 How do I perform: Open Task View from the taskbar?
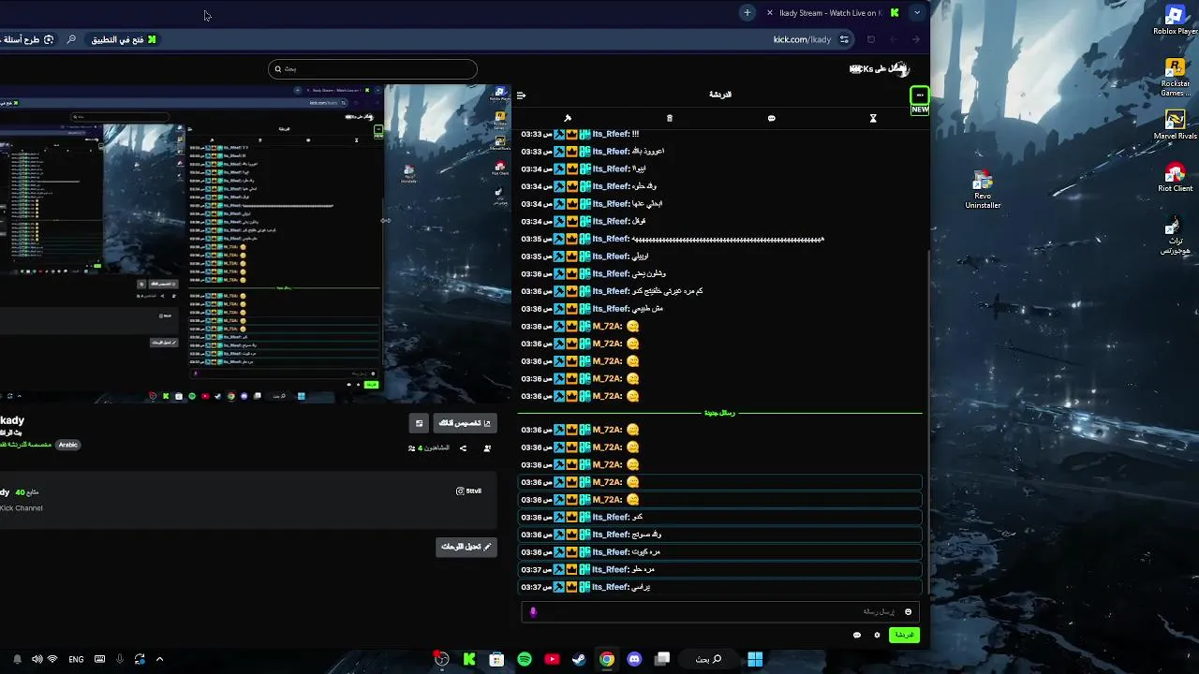coord(662,659)
